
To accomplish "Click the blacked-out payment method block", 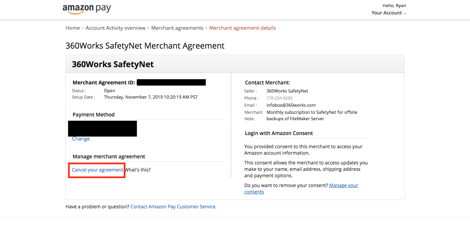I will click(102, 129).
